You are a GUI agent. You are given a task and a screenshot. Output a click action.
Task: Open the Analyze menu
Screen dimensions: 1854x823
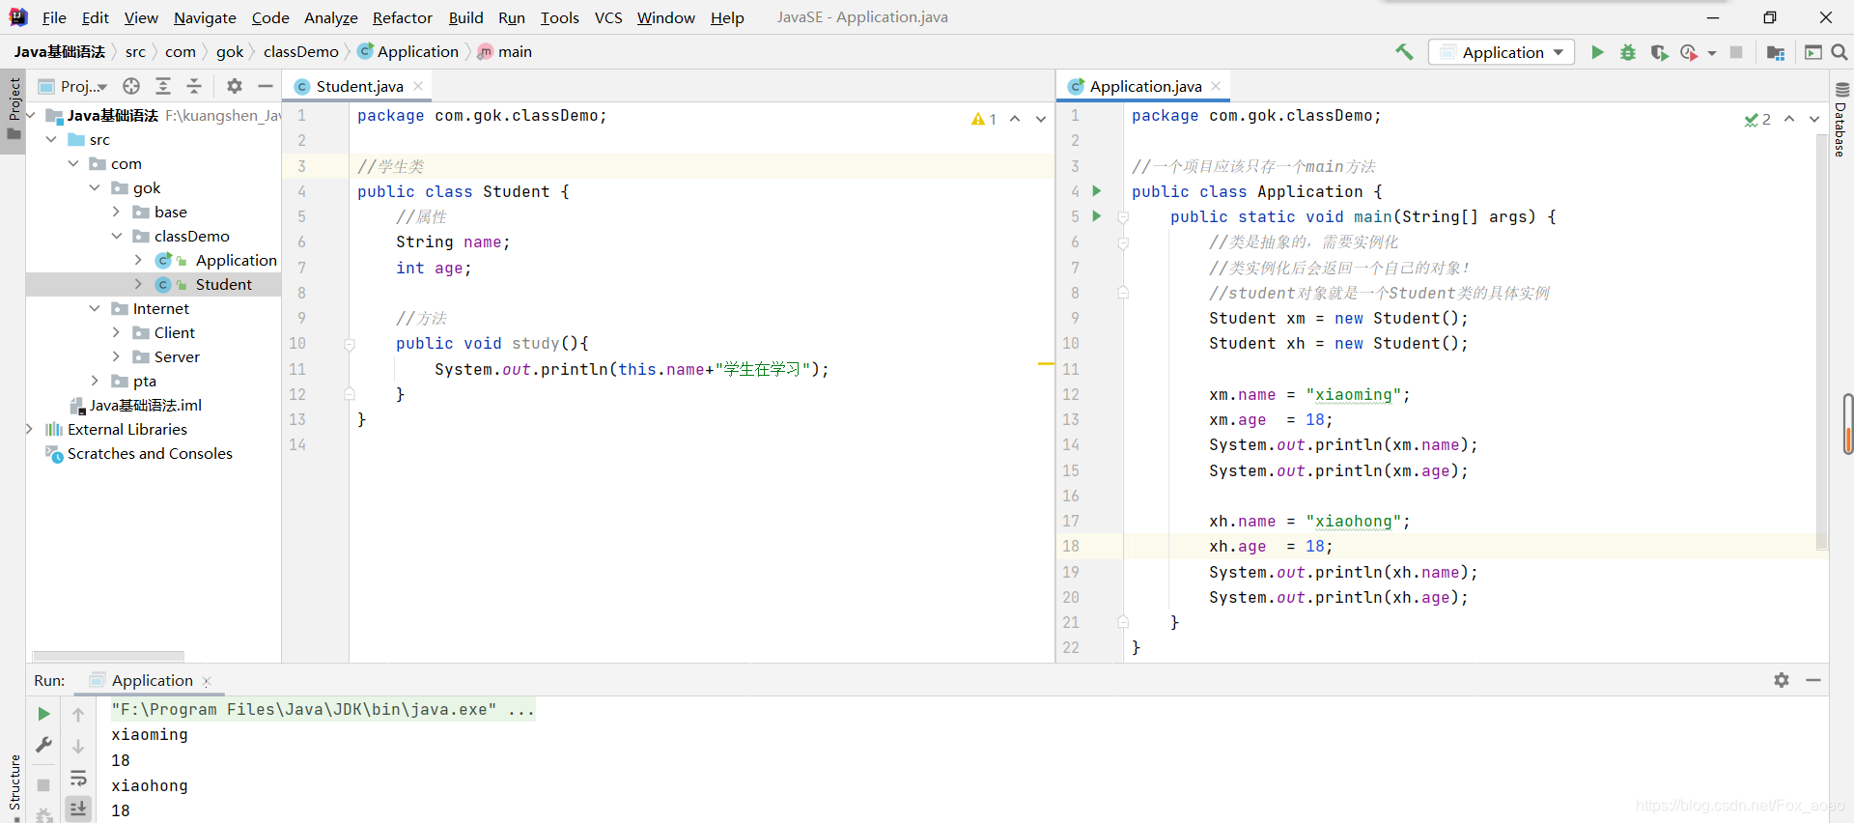click(x=331, y=17)
